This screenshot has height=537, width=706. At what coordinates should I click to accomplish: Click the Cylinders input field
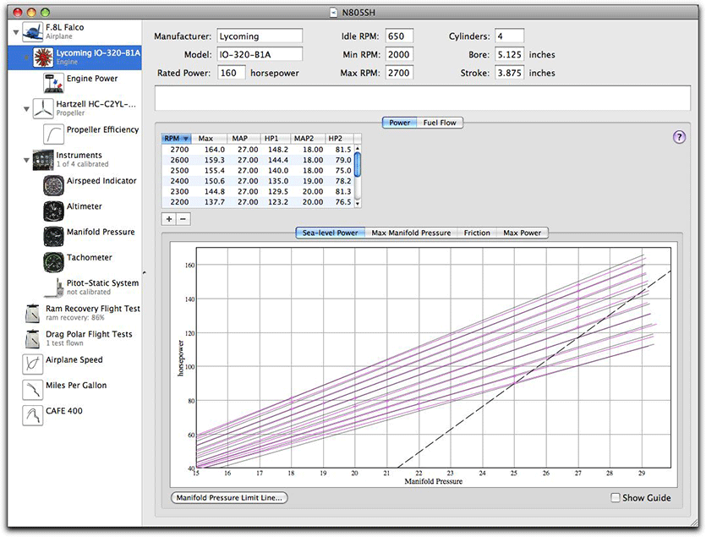509,36
